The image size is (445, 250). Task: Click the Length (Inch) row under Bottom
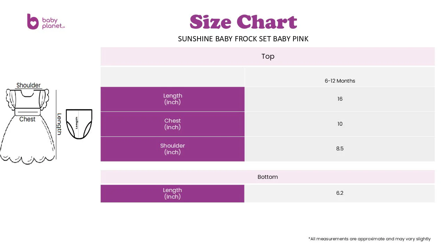[172, 193]
